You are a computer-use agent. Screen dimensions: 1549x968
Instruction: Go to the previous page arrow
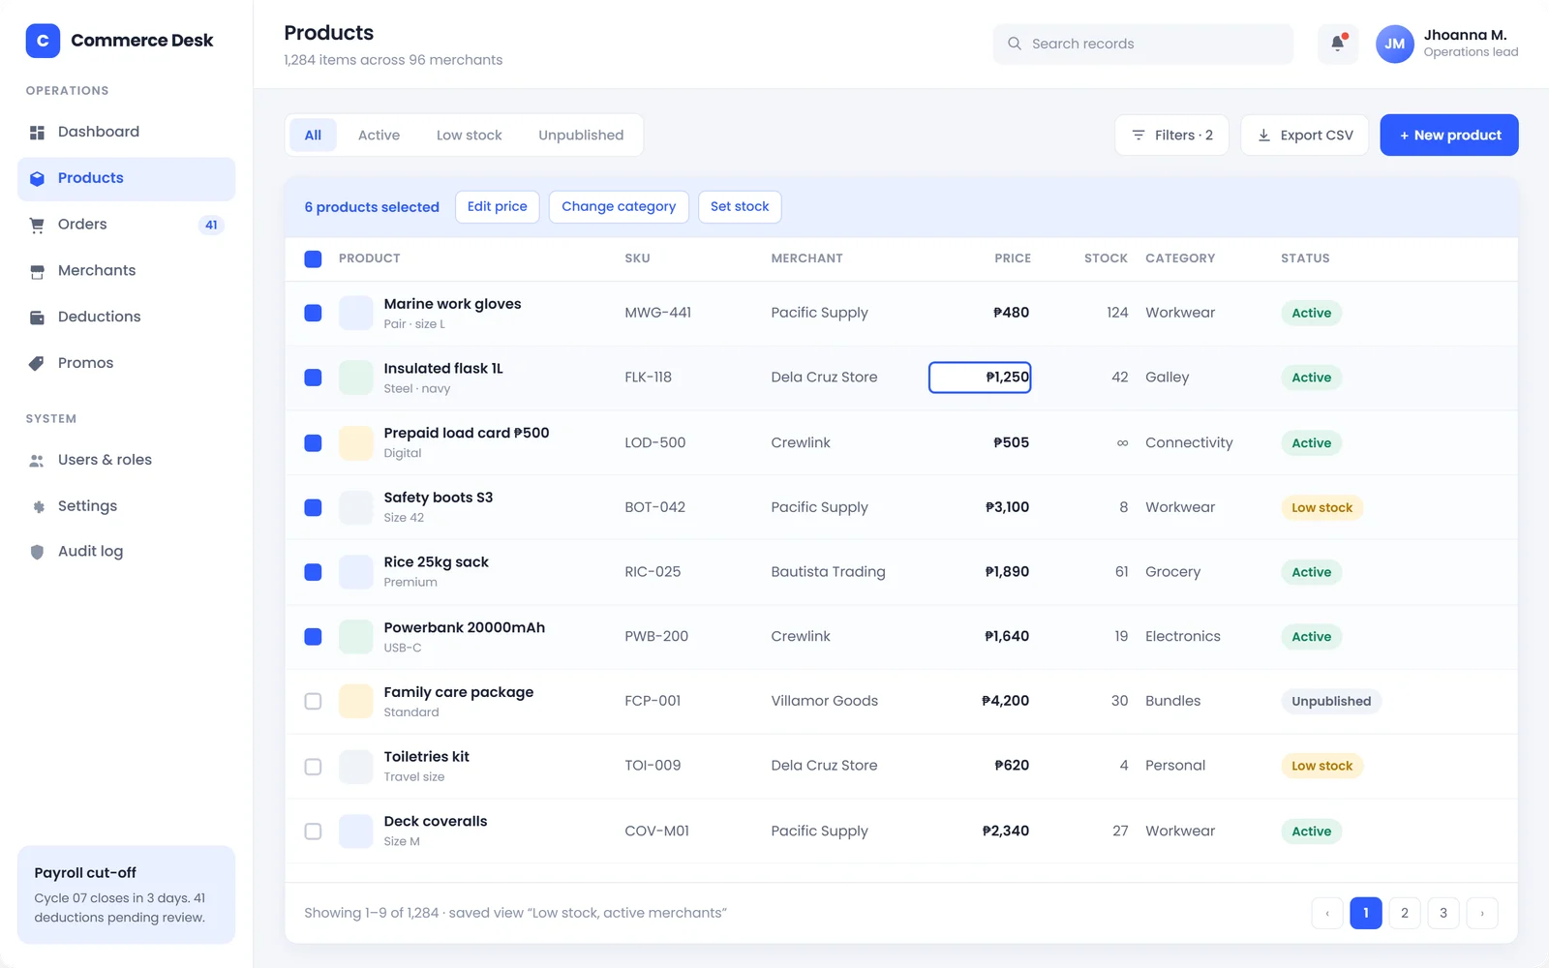pyautogui.click(x=1327, y=913)
